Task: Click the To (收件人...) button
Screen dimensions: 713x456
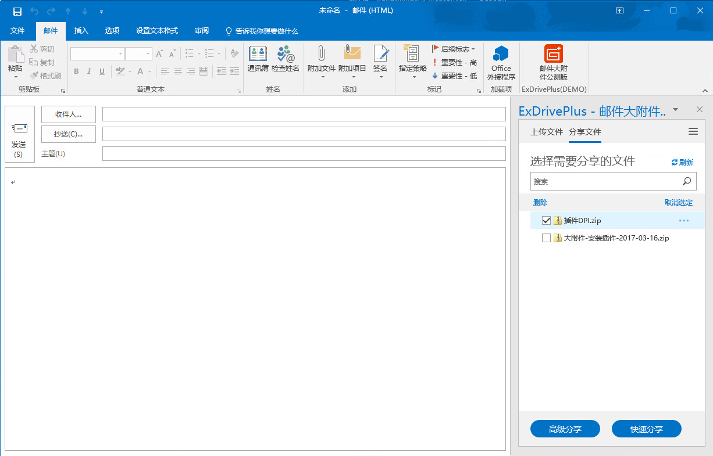Action: tap(69, 114)
